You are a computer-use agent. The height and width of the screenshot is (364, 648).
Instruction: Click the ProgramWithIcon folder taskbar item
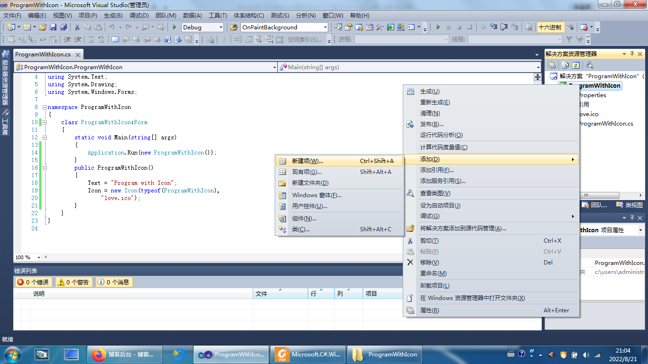(x=385, y=354)
